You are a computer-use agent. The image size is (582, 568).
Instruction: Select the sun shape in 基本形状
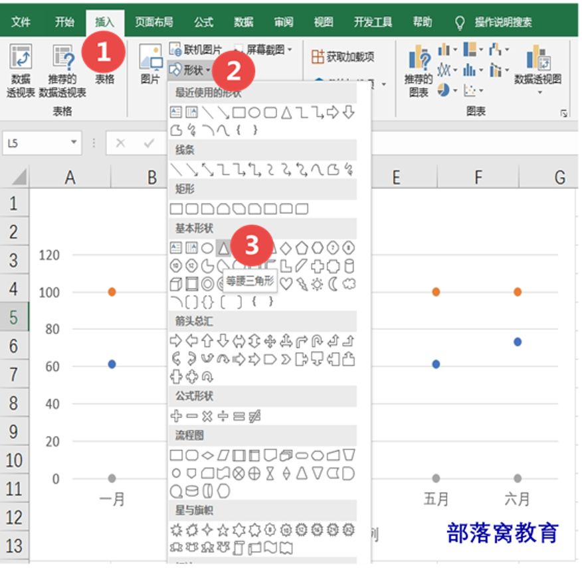pyautogui.click(x=317, y=284)
